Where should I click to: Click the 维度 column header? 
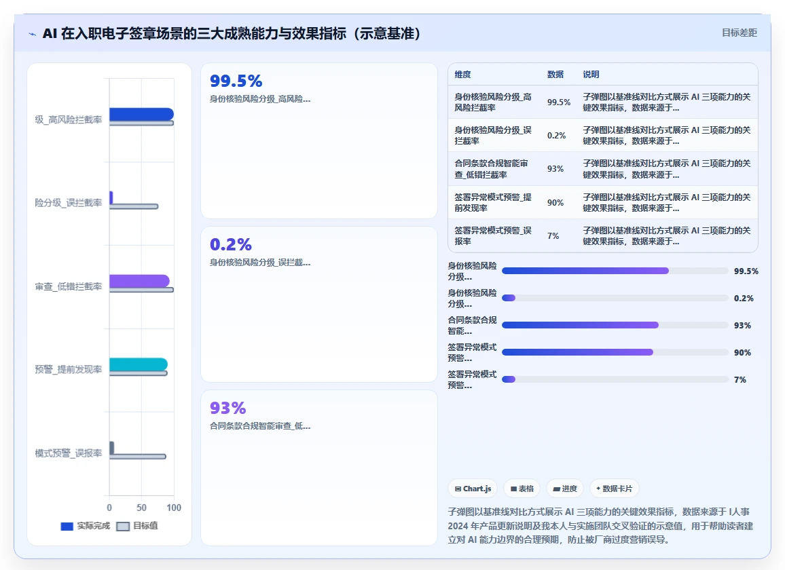[462, 75]
